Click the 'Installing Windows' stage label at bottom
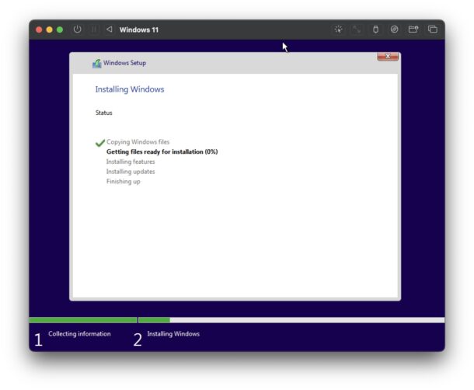 coord(173,334)
